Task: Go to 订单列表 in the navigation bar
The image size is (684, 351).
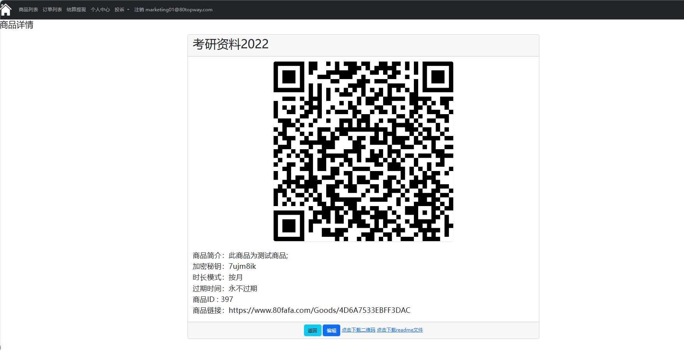Action: (x=52, y=10)
